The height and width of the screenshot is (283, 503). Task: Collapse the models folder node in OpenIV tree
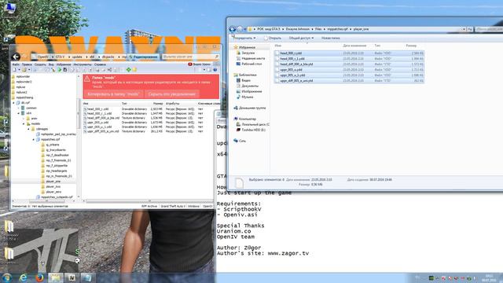tap(24, 124)
